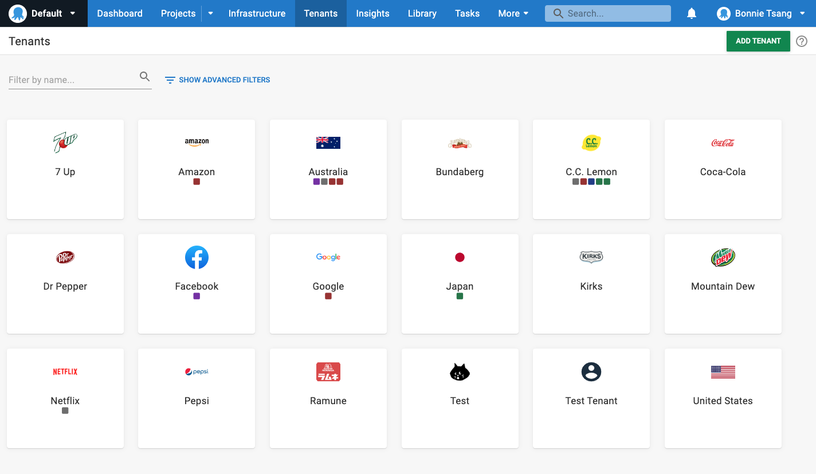Expand the More menu
The height and width of the screenshot is (474, 816).
(513, 13)
